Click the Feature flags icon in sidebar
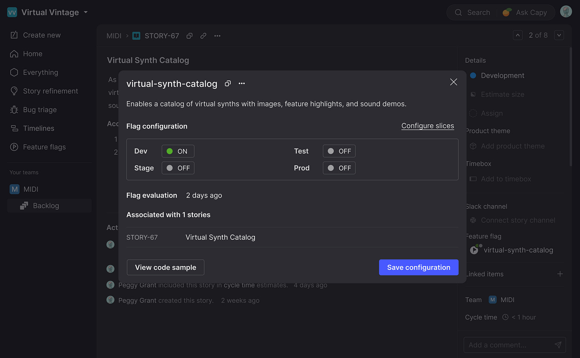Viewport: 580px width, 358px height. point(14,147)
